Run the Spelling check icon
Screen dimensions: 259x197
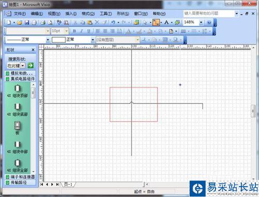59,22
